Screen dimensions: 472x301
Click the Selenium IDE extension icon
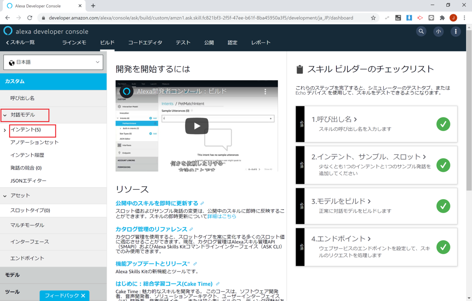click(x=398, y=18)
